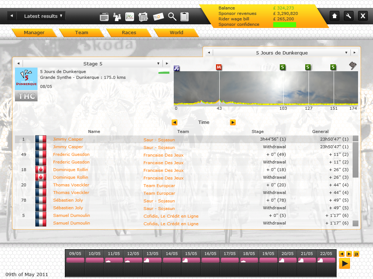Open Team Europcar link in first Voeckler row

coord(159,186)
